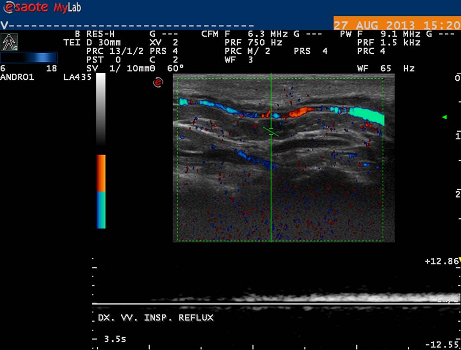
Task: Click the orange half of the color flow bar
Action: click(101, 173)
